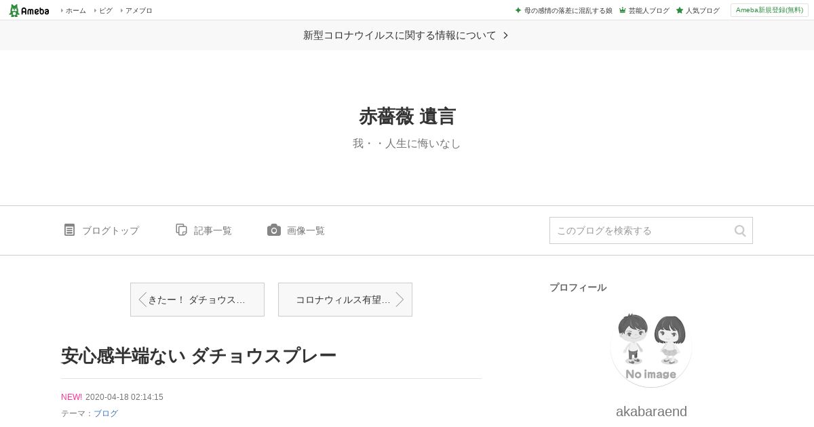The image size is (814, 427).
Task: Click the NEW! label
Action: 71,397
